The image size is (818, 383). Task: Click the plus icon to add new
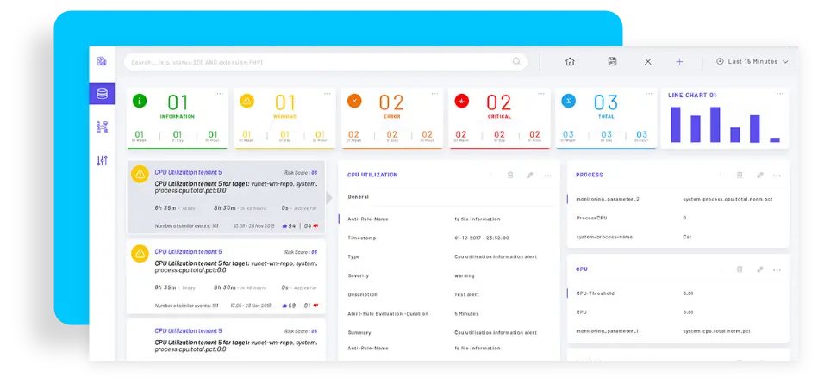679,62
